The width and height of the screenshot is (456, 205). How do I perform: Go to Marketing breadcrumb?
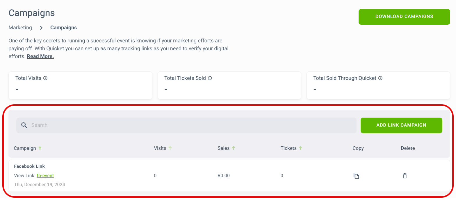(20, 28)
